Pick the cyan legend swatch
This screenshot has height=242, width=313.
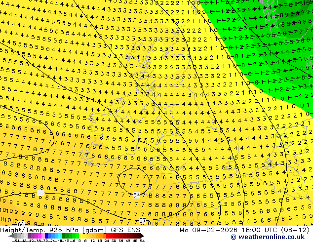click(60, 236)
